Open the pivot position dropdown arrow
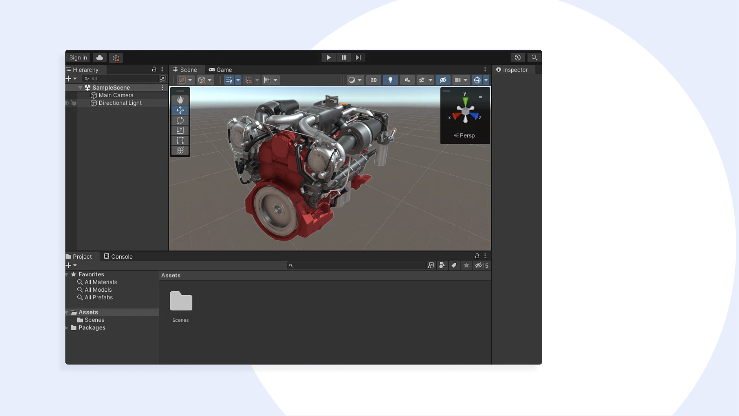 190,80
